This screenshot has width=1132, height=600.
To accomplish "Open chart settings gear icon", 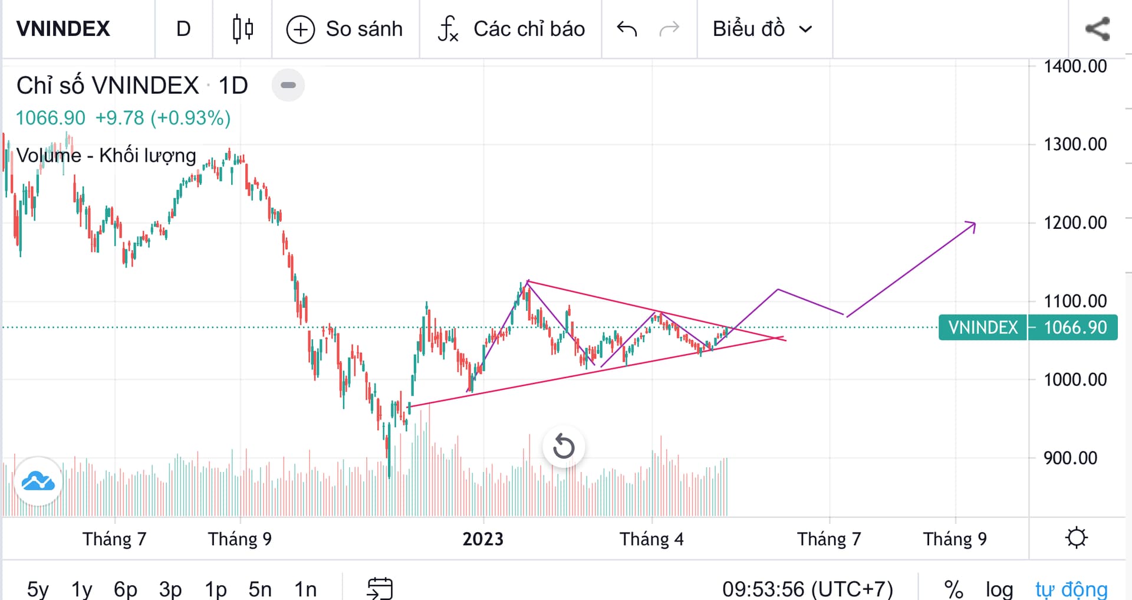I will (x=1077, y=537).
